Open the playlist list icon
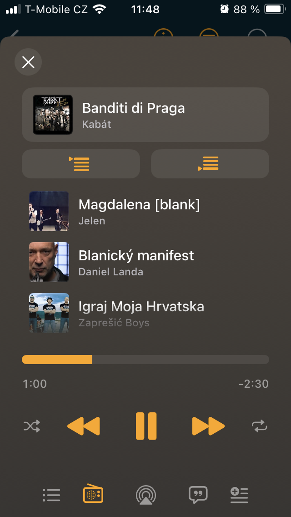The image size is (291, 517). [x=51, y=495]
